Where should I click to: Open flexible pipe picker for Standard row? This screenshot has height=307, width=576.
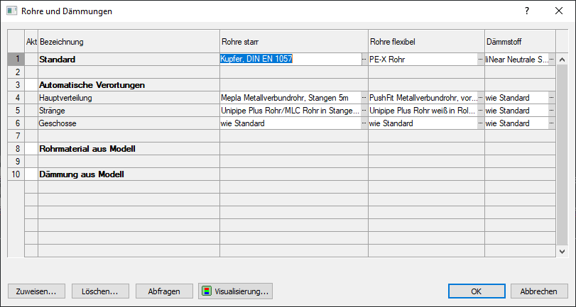click(x=481, y=60)
